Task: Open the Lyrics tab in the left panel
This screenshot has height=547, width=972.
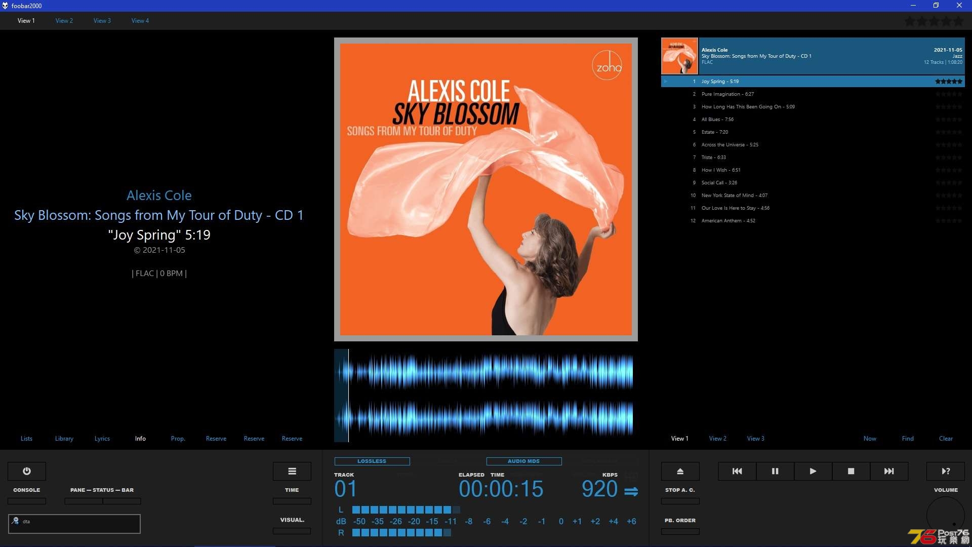Action: 102,439
